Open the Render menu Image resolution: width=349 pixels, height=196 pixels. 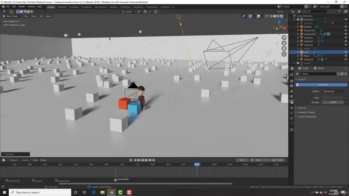pyautogui.click(x=22, y=7)
